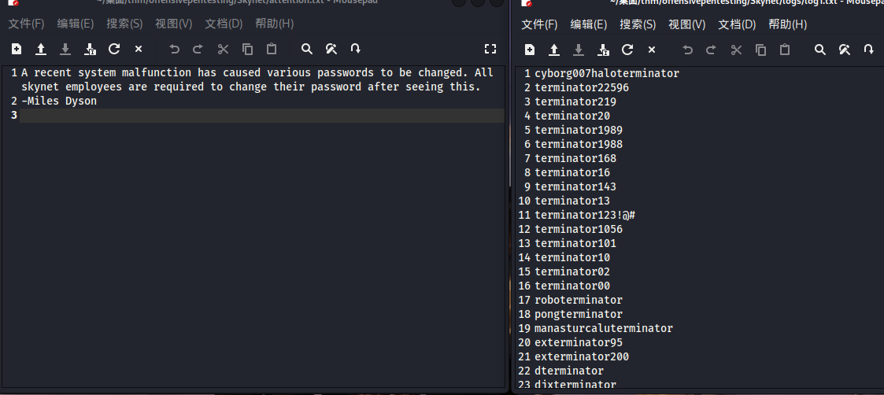Click Open file icon in attention.txt window

tap(41, 49)
